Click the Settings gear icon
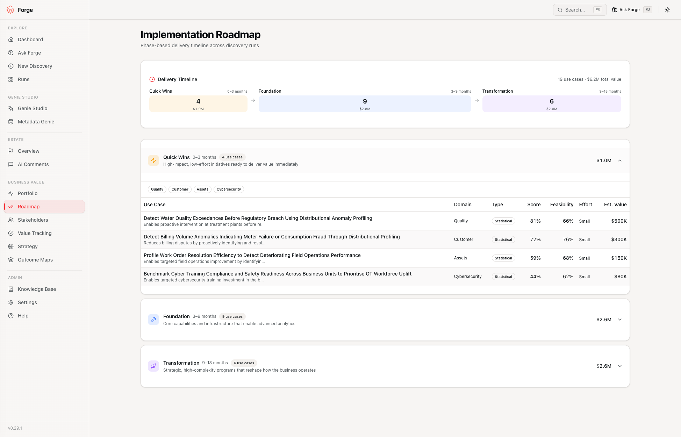Screen dimensions: 681x437 tap(11, 302)
